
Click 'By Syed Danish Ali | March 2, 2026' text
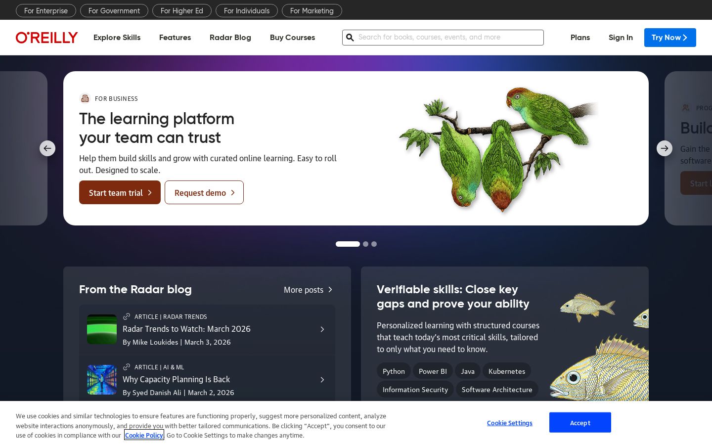click(178, 393)
